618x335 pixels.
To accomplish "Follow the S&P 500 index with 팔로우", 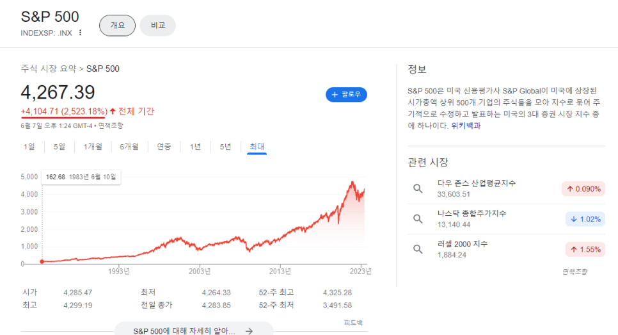I will pyautogui.click(x=346, y=95).
